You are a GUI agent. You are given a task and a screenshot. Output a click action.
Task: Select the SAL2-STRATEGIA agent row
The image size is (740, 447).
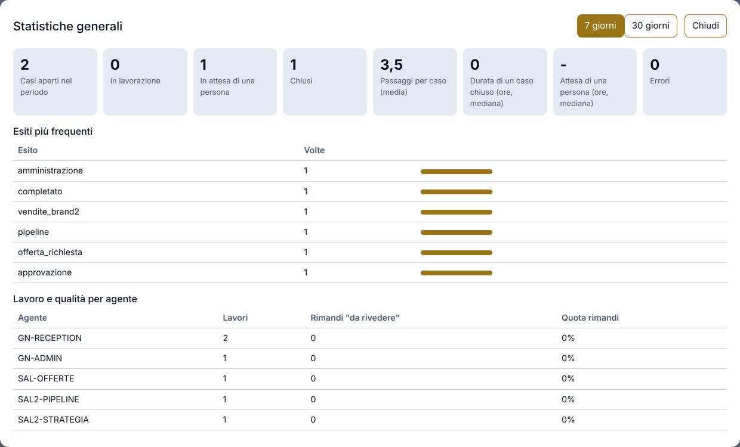370,420
